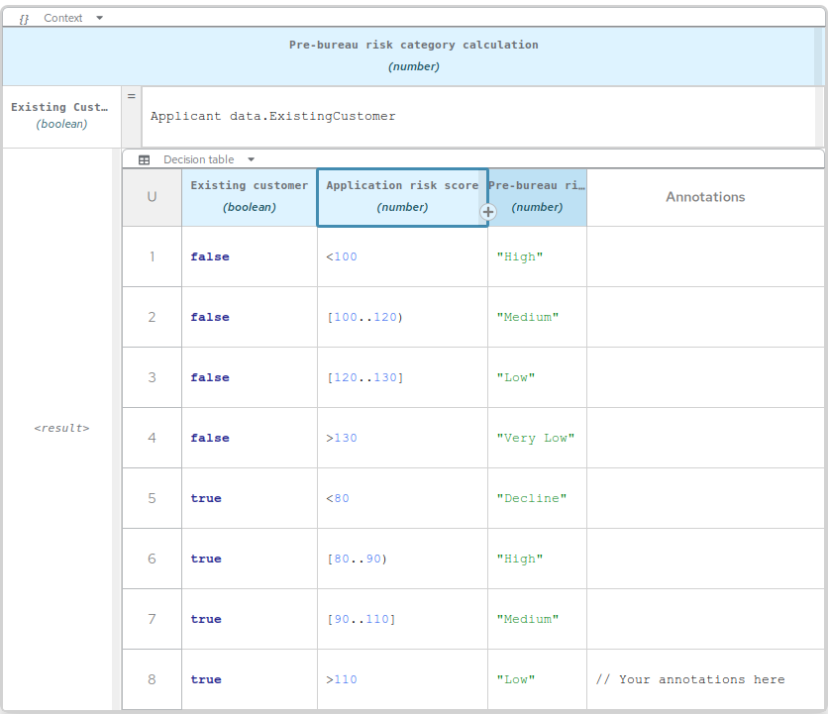Image resolution: width=828 pixels, height=714 pixels.
Task: Click the >110 condition cell
Action: pos(402,679)
